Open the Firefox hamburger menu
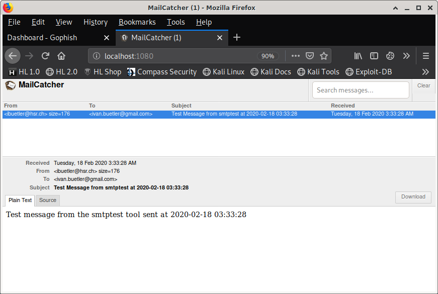 point(426,56)
